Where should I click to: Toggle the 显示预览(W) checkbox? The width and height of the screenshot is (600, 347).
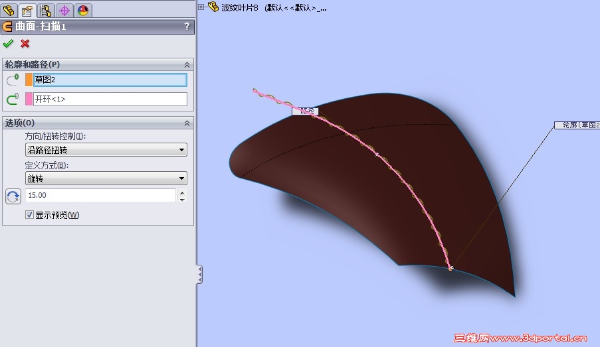pyautogui.click(x=29, y=215)
